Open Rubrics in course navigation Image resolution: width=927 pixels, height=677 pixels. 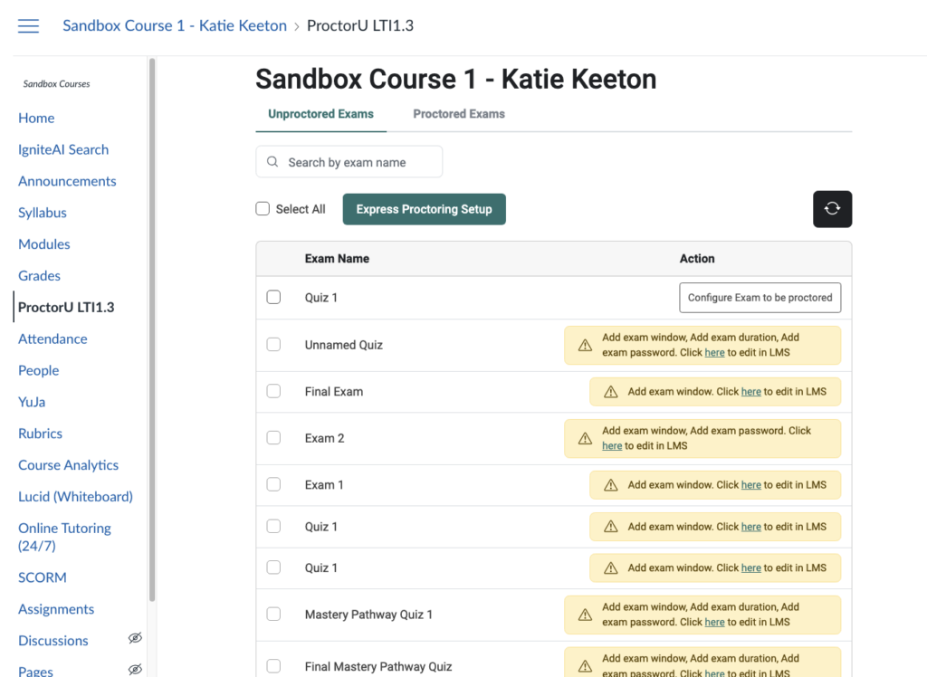[x=40, y=434]
